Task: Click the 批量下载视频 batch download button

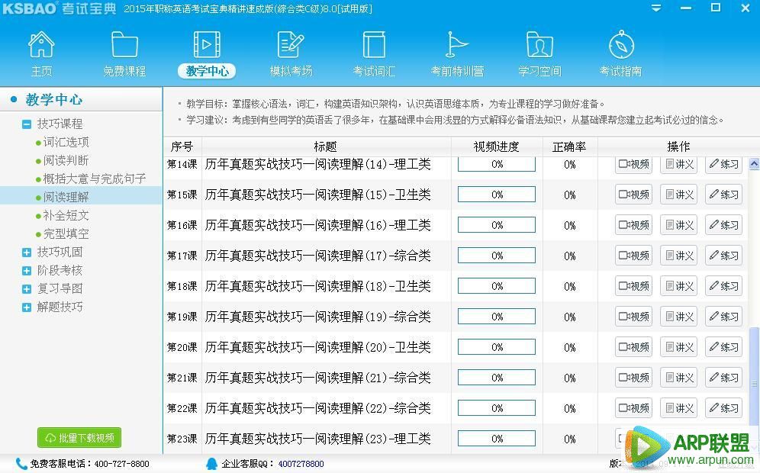Action: [x=79, y=438]
